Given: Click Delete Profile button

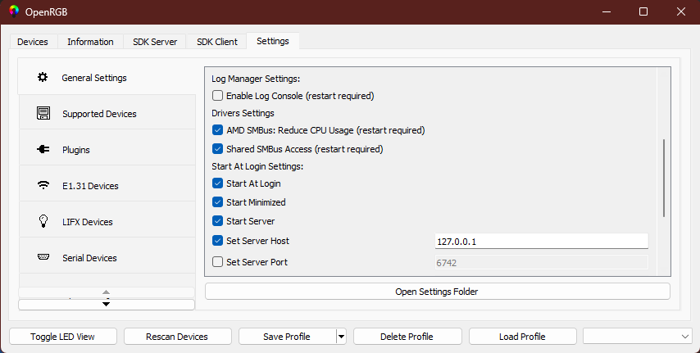Looking at the screenshot, I should pyautogui.click(x=407, y=337).
